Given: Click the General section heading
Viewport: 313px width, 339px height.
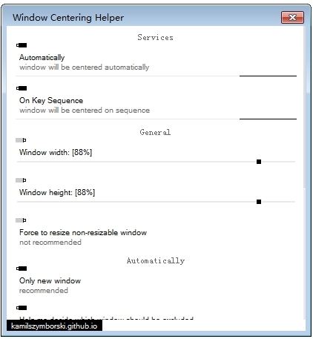Looking at the screenshot, I should point(155,132).
